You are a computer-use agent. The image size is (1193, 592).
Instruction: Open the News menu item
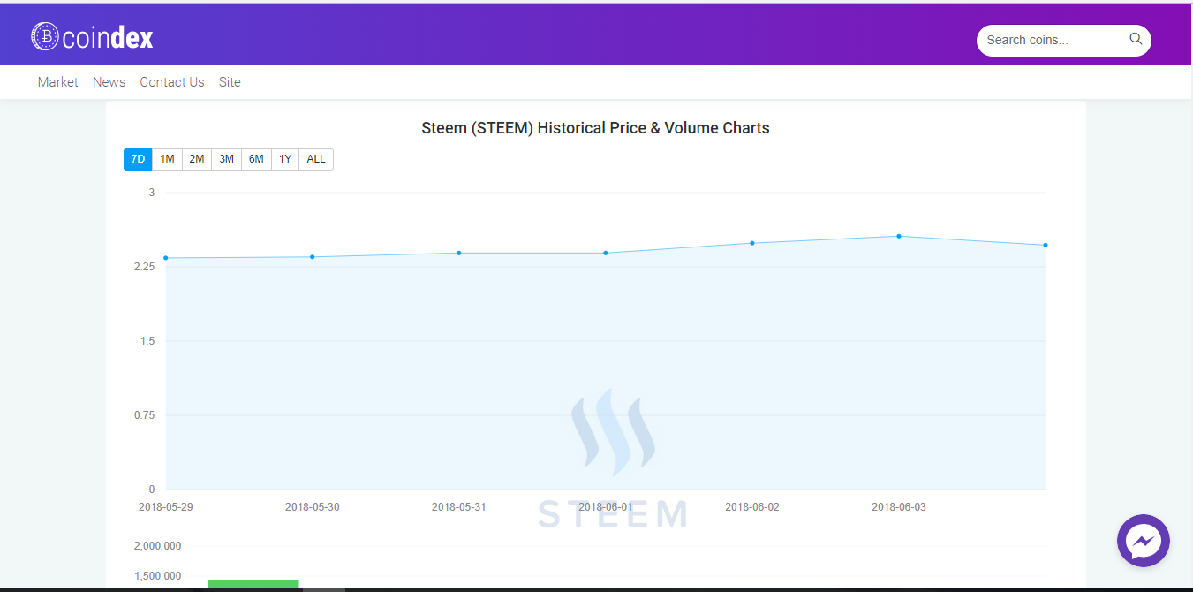tap(109, 82)
